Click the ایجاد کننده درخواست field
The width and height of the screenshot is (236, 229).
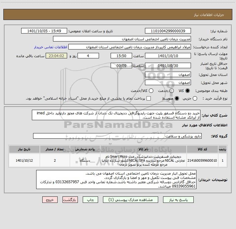130,47
